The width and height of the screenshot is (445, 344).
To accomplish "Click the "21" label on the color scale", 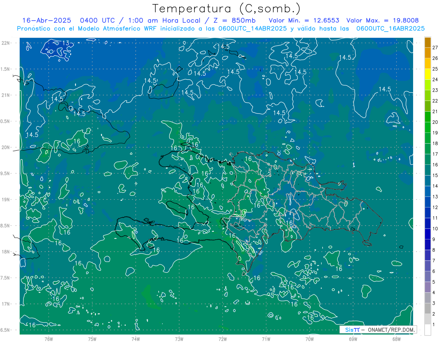I will (435, 111).
